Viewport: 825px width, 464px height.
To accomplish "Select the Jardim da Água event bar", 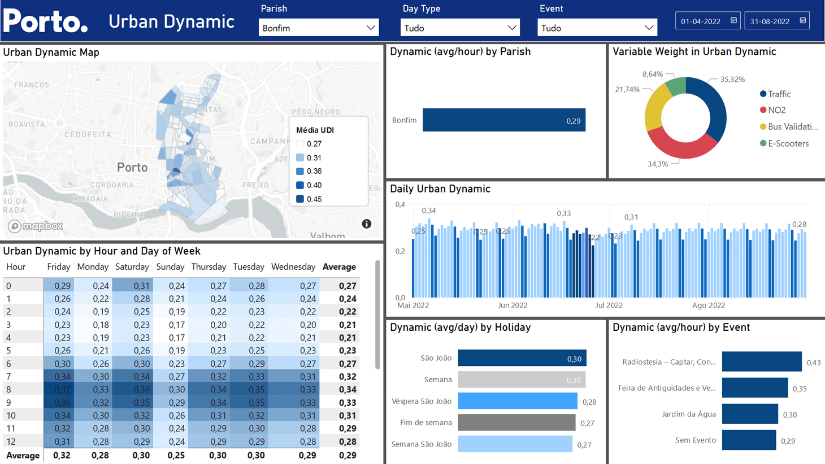I will [750, 414].
